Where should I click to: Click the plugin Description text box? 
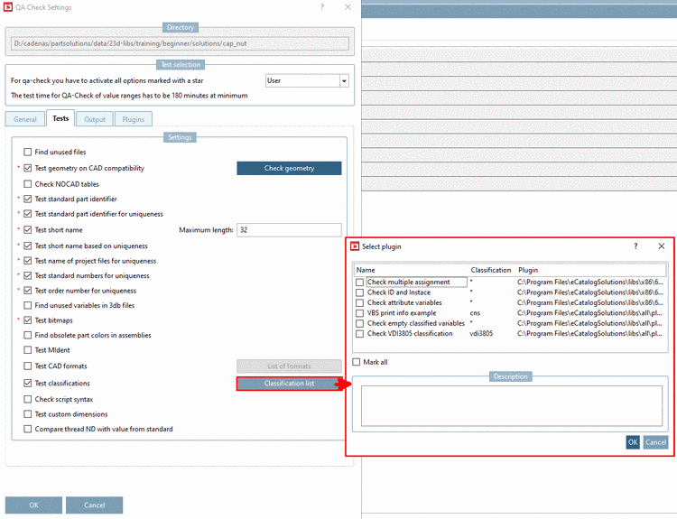pos(512,406)
